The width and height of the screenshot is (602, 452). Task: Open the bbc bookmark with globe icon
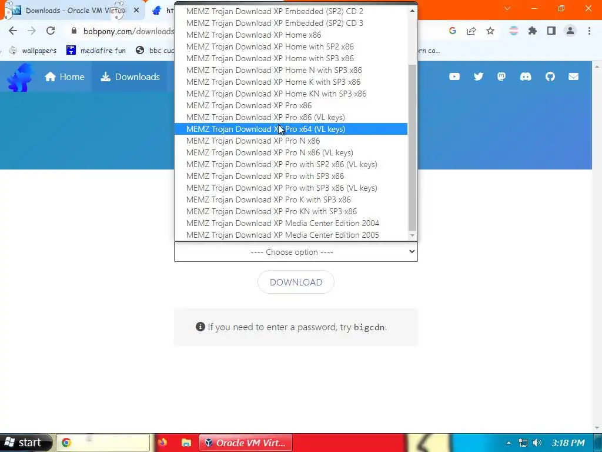pyautogui.click(x=155, y=51)
